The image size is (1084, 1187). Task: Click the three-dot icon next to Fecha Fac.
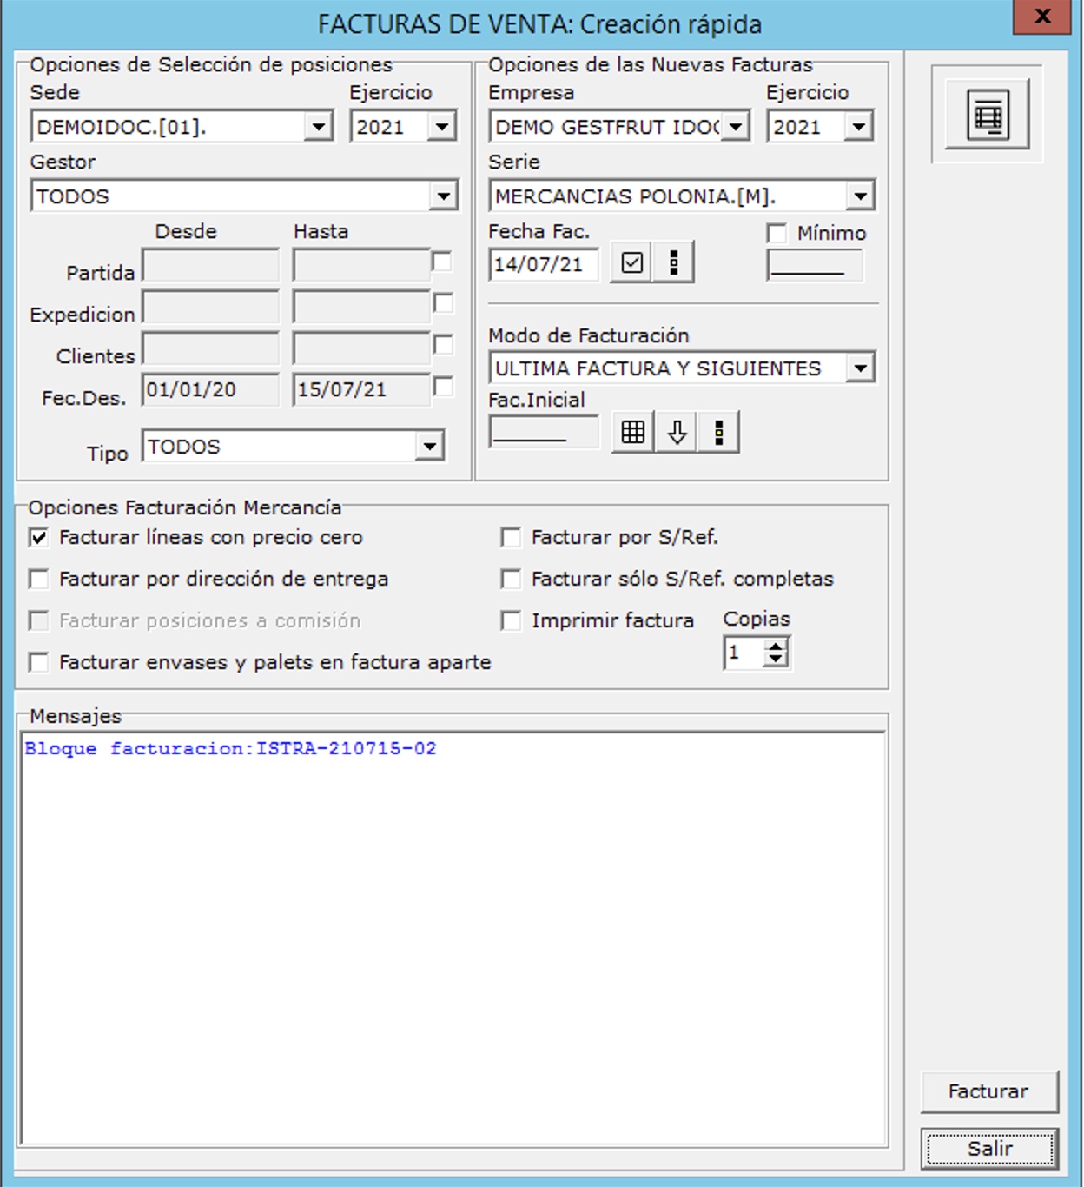[x=674, y=262]
